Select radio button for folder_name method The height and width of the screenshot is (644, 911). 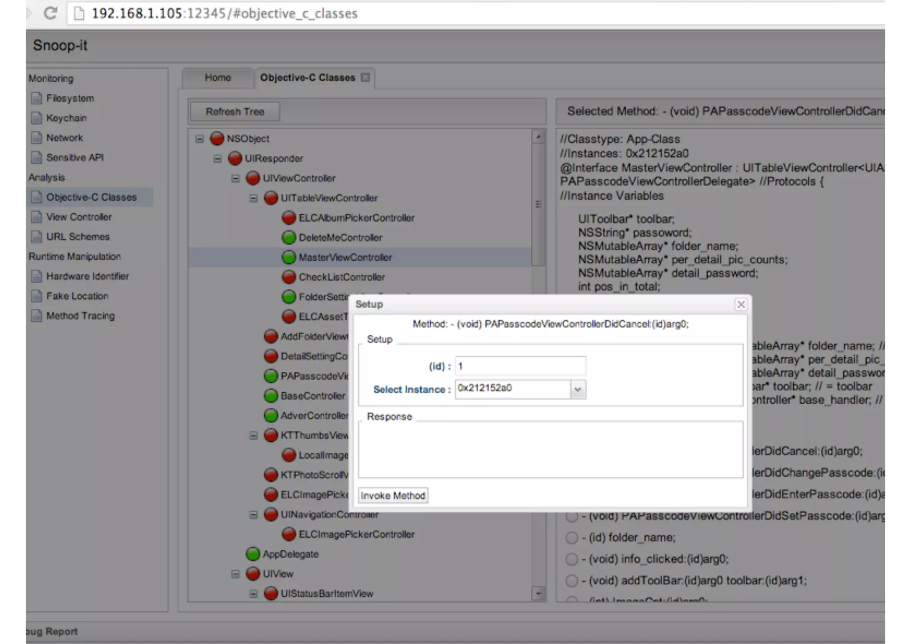(571, 537)
